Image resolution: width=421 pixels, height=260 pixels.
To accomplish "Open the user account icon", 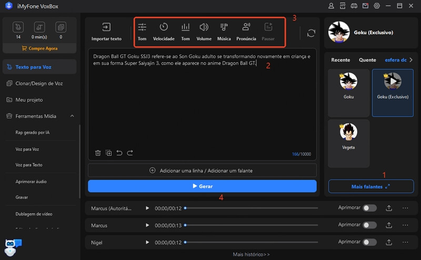I will tap(331, 6).
